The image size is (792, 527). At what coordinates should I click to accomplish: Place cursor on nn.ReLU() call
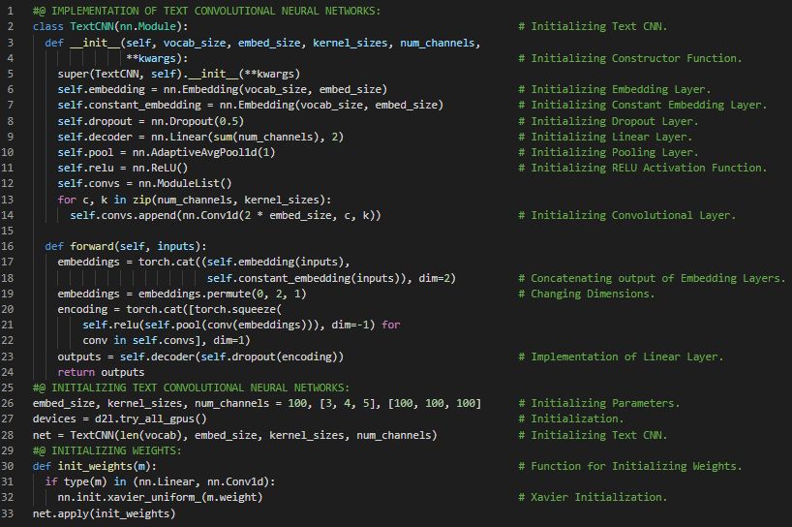tap(154, 168)
